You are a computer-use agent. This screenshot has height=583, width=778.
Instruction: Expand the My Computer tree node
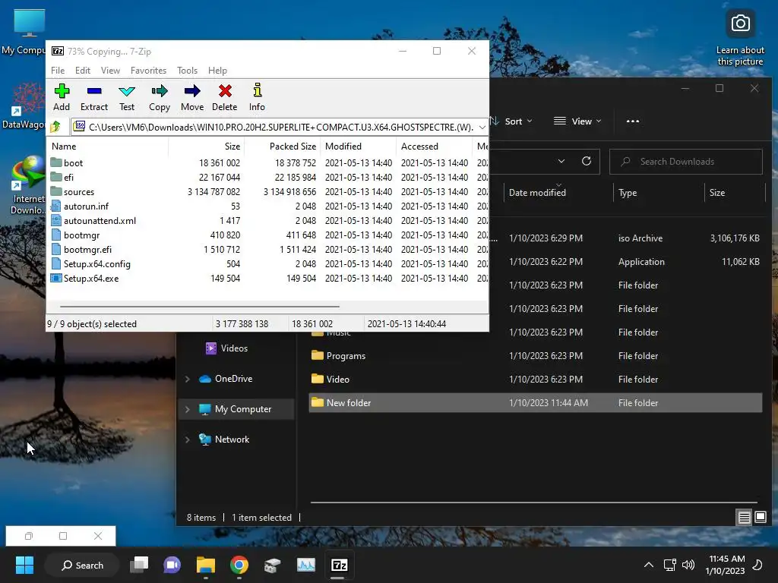tap(188, 409)
